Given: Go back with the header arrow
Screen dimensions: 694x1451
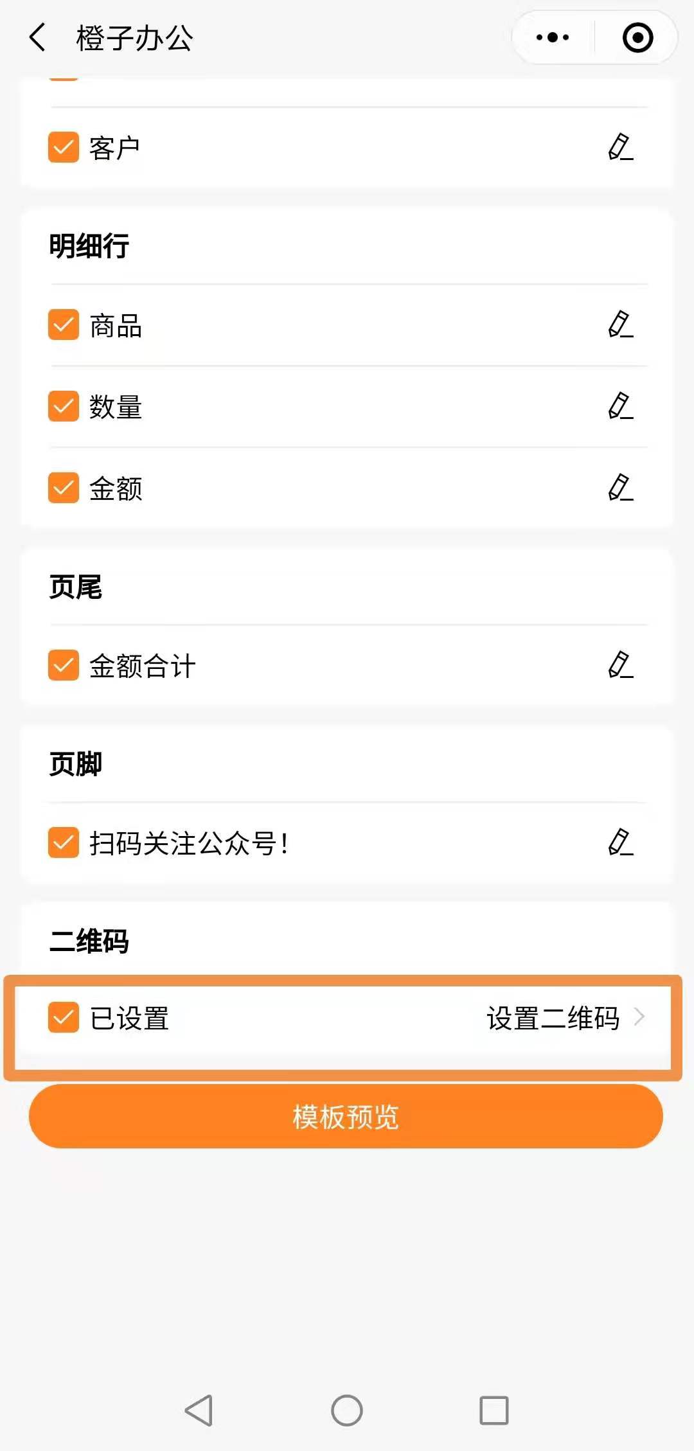Looking at the screenshot, I should pyautogui.click(x=38, y=37).
